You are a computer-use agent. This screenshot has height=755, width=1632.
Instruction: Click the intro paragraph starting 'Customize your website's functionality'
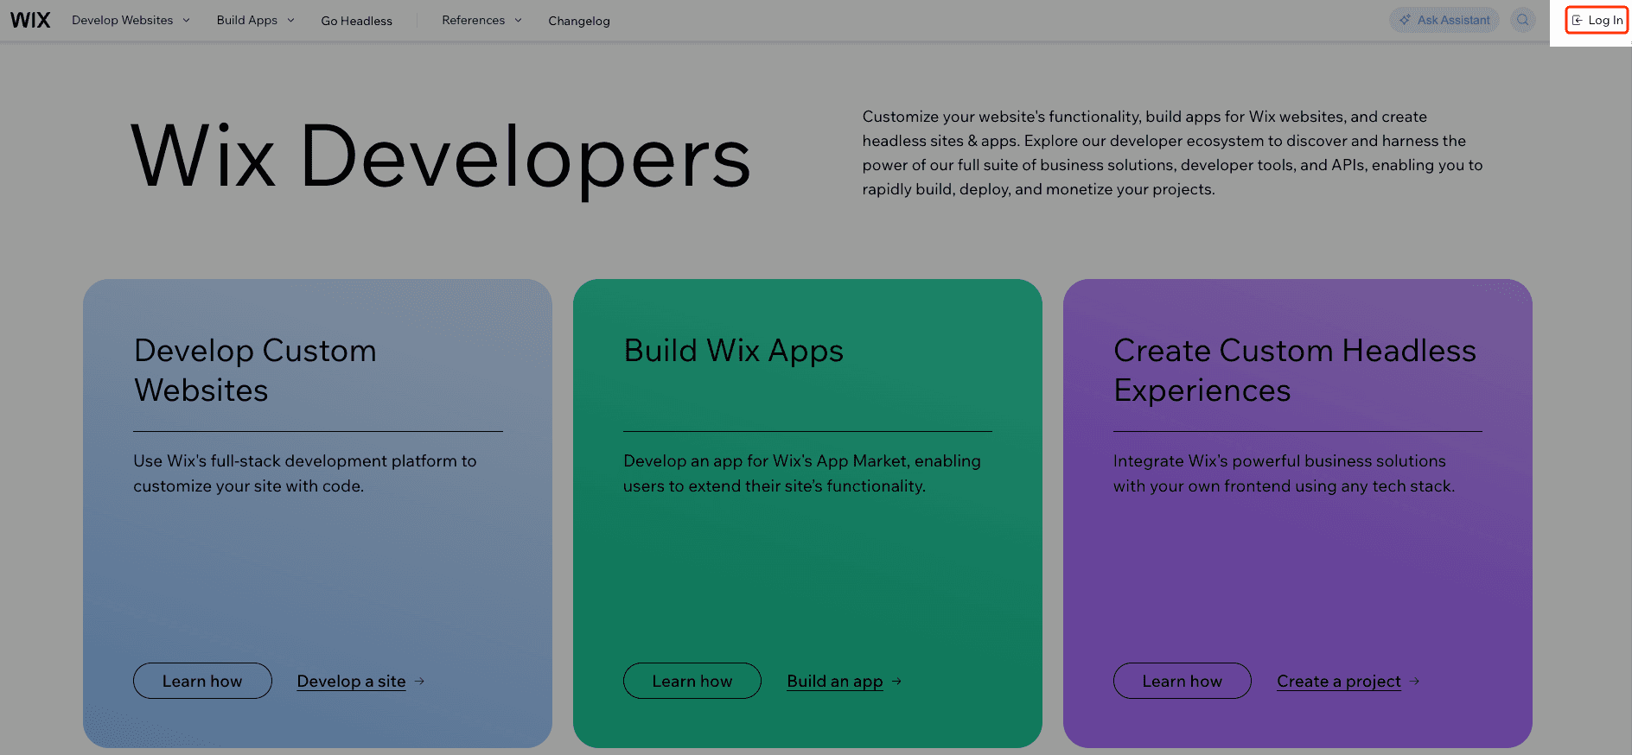tap(1172, 153)
